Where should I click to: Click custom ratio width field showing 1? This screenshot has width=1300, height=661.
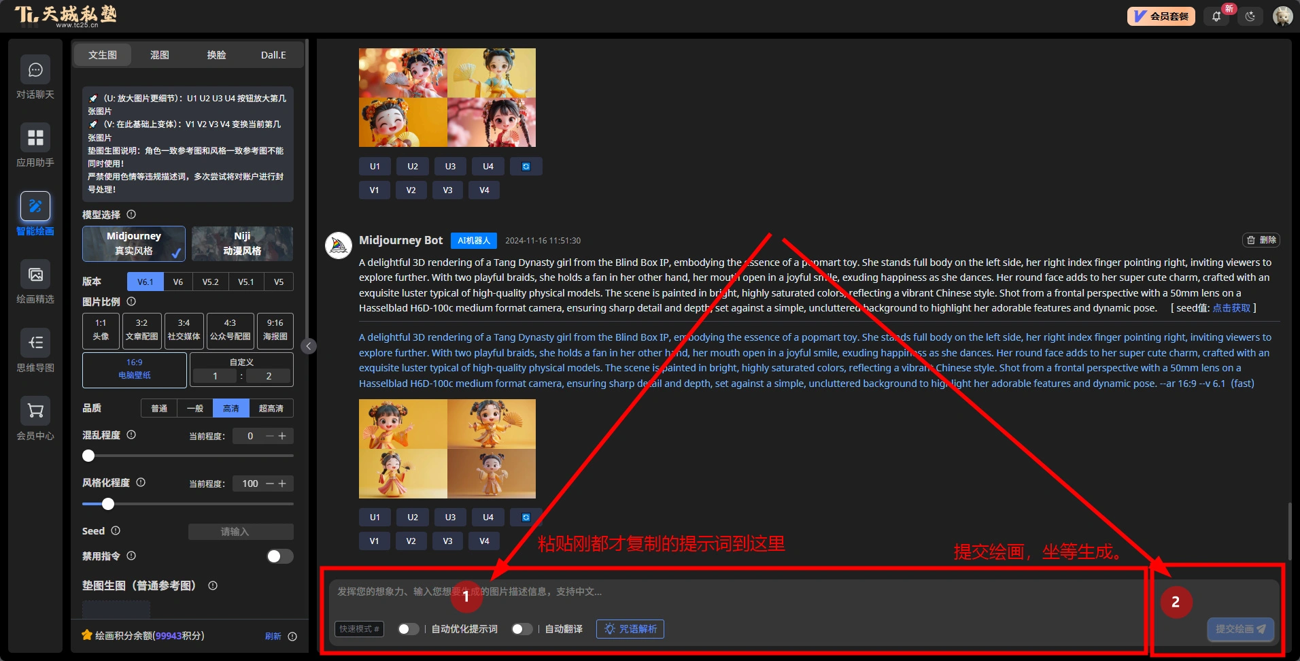215,376
